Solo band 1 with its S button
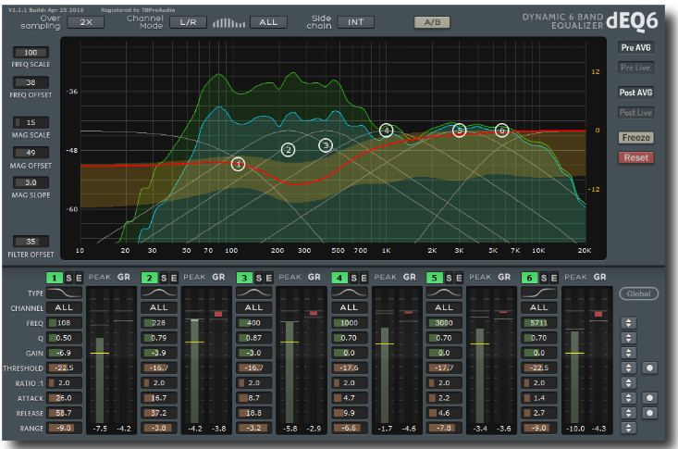The image size is (678, 449). [x=68, y=278]
